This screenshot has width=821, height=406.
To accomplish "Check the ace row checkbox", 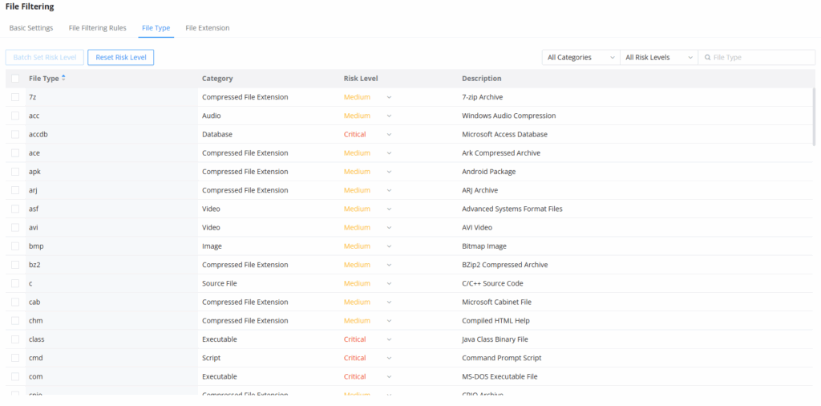I will point(15,153).
